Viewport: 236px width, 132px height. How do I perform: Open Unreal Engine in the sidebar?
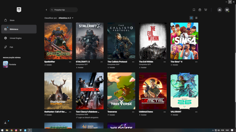pyautogui.click(x=19, y=38)
